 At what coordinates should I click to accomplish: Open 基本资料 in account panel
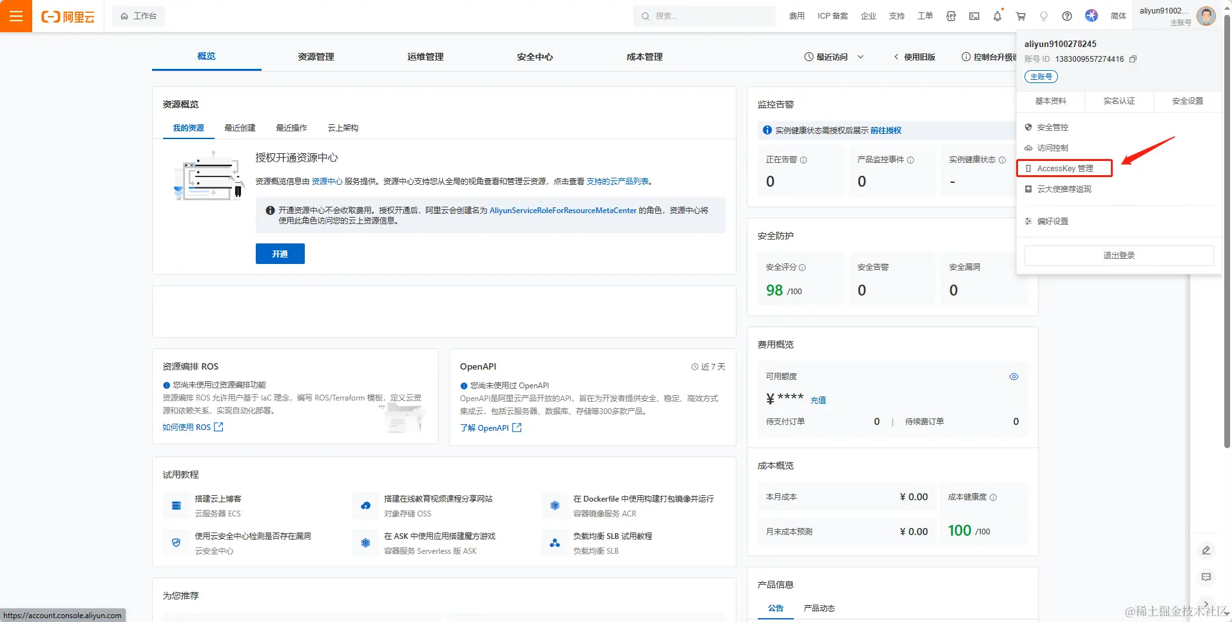tap(1050, 101)
